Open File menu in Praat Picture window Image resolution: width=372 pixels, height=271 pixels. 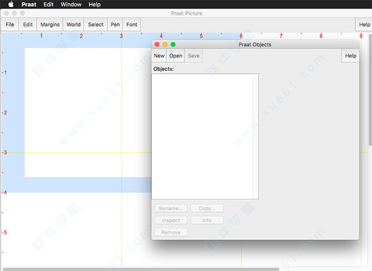click(10, 24)
